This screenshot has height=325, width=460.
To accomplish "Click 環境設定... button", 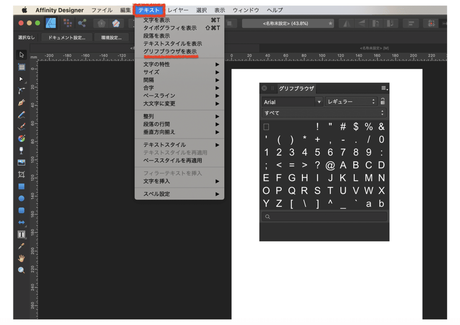I will click(x=111, y=38).
